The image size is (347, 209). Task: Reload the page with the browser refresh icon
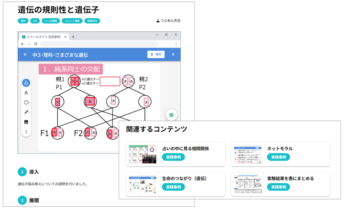tap(35, 44)
